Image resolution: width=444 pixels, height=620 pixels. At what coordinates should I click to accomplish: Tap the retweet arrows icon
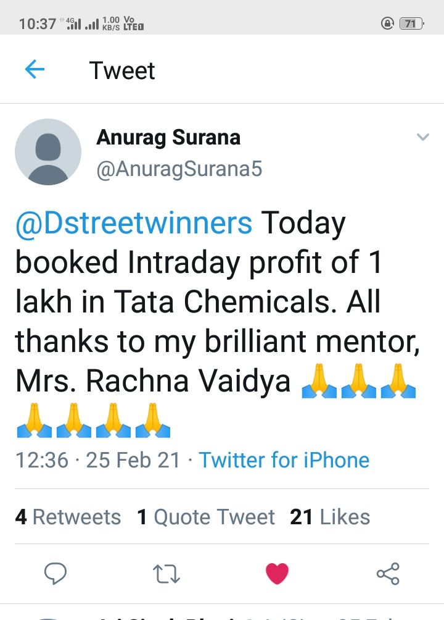click(166, 574)
